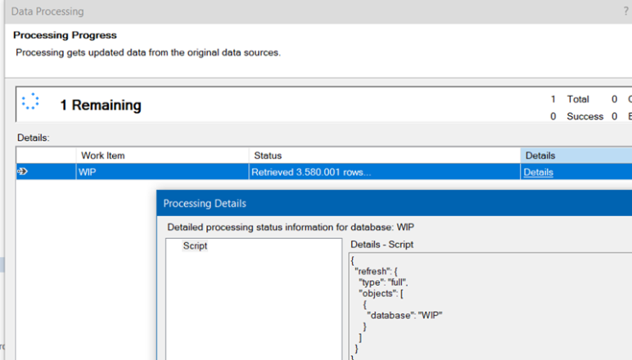
Task: Click the "objects": [ script line
Action: click(381, 293)
